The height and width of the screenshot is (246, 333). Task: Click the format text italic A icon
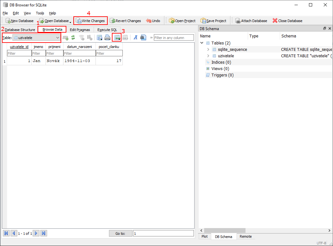click(x=135, y=38)
